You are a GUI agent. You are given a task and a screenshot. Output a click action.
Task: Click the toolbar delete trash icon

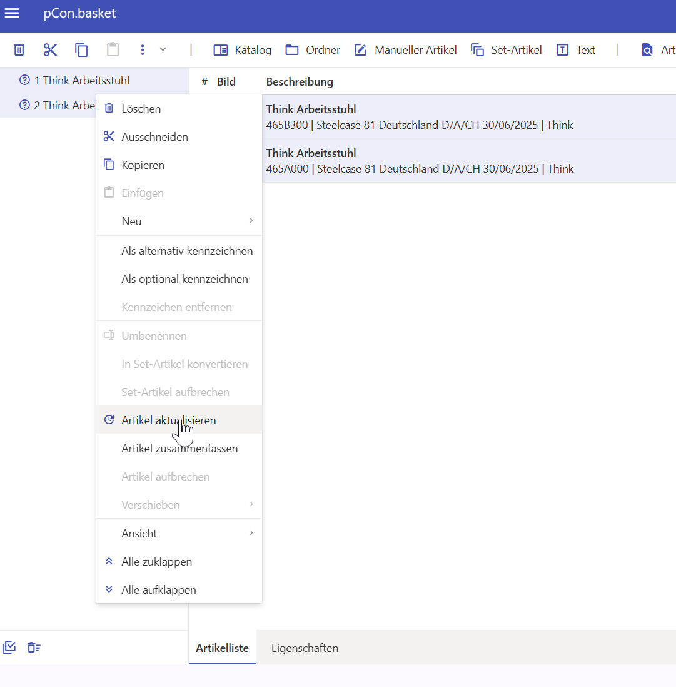point(19,50)
